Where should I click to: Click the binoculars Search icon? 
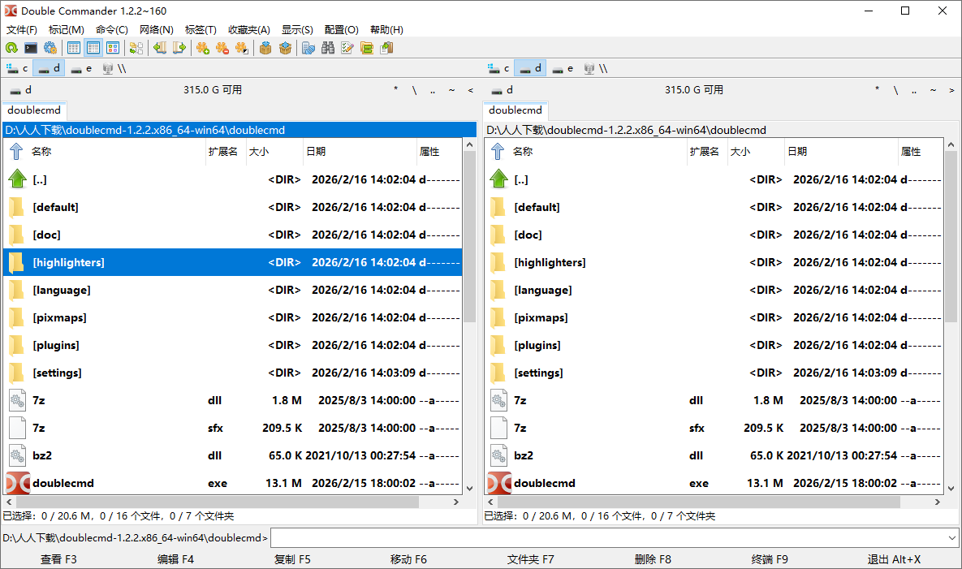coord(328,48)
